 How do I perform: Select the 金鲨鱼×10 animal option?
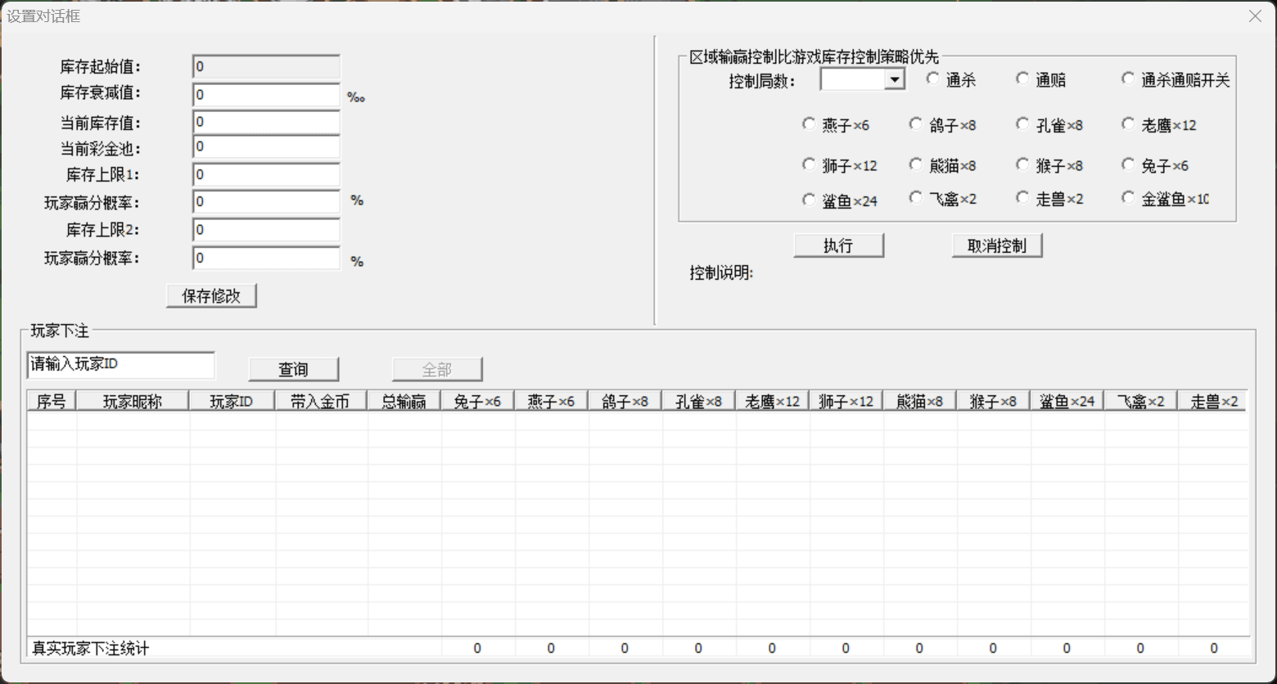click(1128, 197)
